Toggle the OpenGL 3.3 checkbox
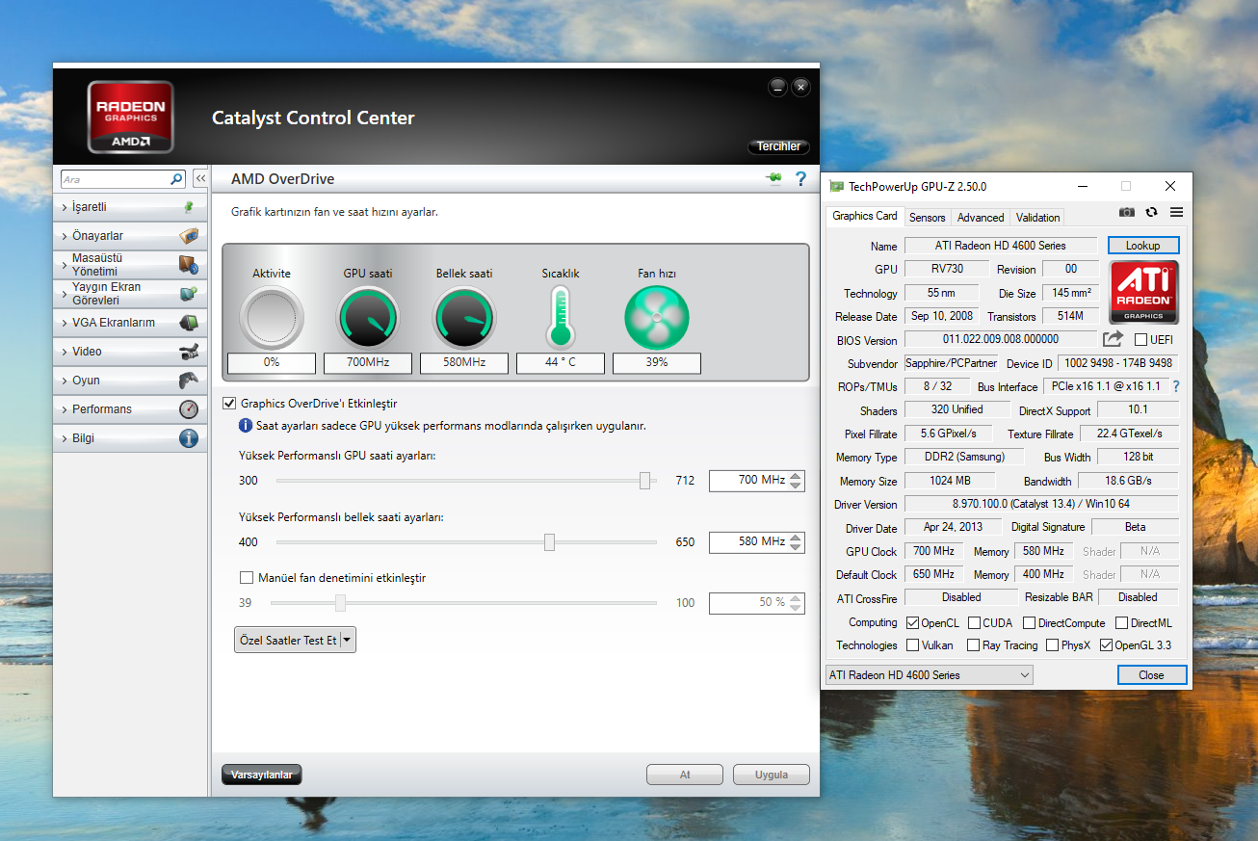This screenshot has width=1258, height=841. point(1106,645)
